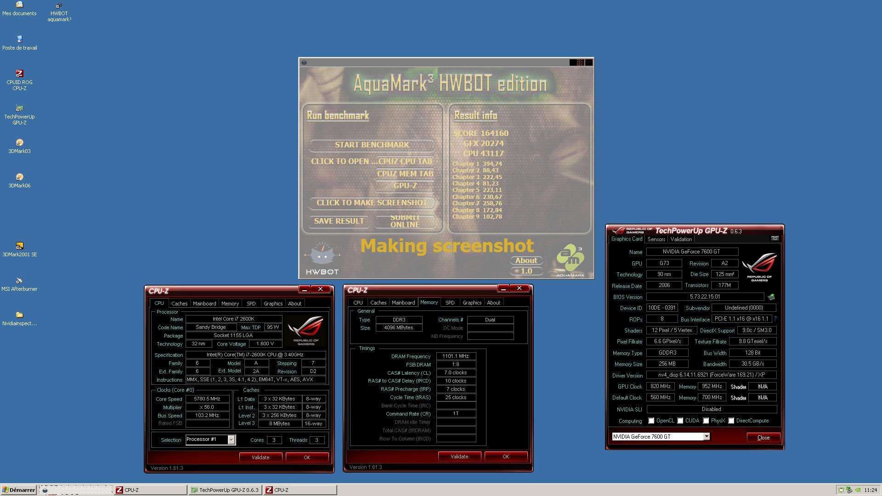The height and width of the screenshot is (496, 882).
Task: Open Processor #1 selection dropdown
Action: [231, 440]
